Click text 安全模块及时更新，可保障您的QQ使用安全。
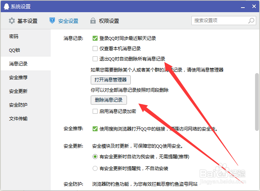 coord(138,146)
